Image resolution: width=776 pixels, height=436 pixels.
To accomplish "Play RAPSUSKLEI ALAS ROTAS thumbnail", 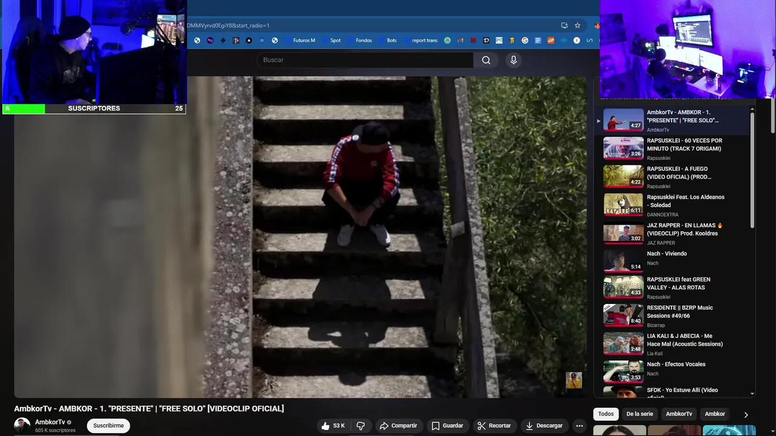I will [x=623, y=287].
